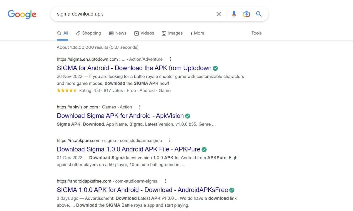Click green verified badge next to Uptodown result

tap(215, 68)
